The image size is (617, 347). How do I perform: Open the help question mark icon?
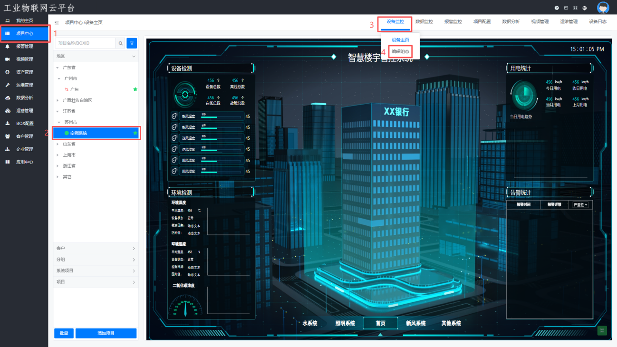(x=557, y=8)
